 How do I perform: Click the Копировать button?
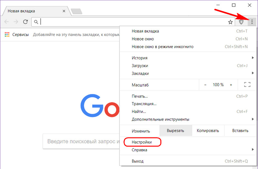[x=208, y=131]
